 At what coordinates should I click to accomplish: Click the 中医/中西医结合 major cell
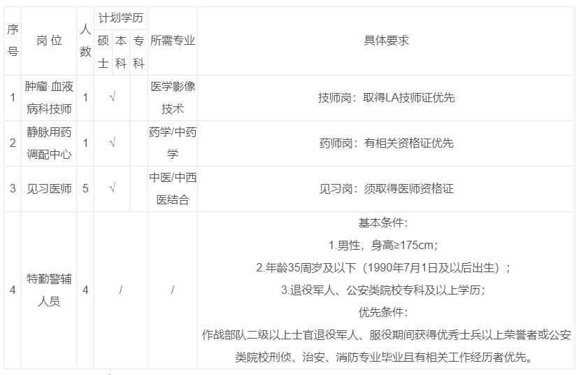tap(173, 189)
